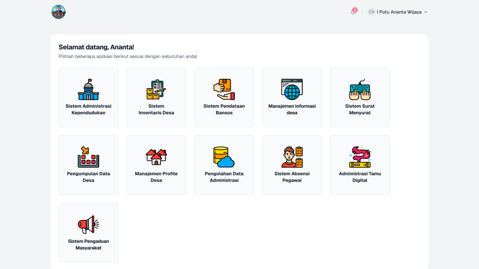The image size is (479, 269).
Task: Select the Sistem Pendataan Bansos package icon
Action: click(x=224, y=90)
